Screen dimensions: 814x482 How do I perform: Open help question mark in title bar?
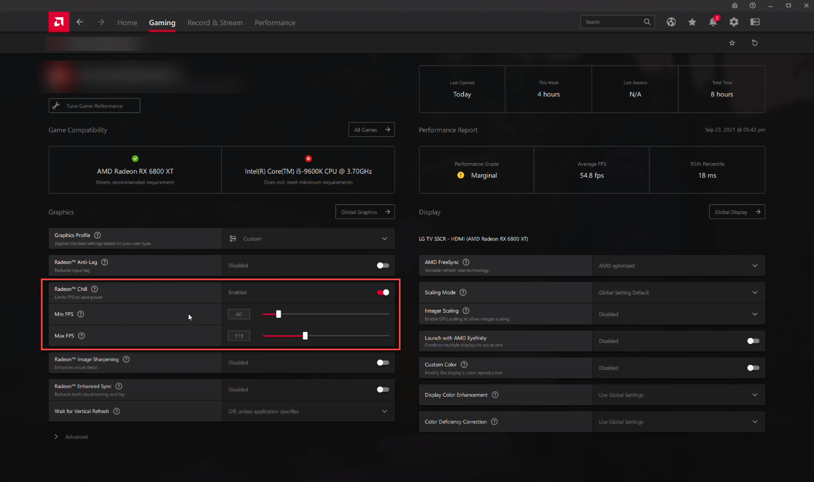tap(753, 6)
